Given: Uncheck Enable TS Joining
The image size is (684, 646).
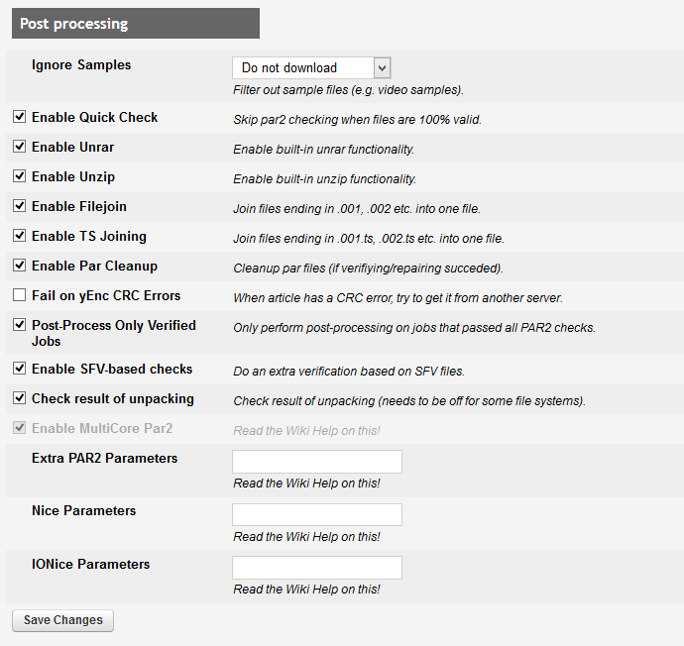Looking at the screenshot, I should [x=19, y=236].
